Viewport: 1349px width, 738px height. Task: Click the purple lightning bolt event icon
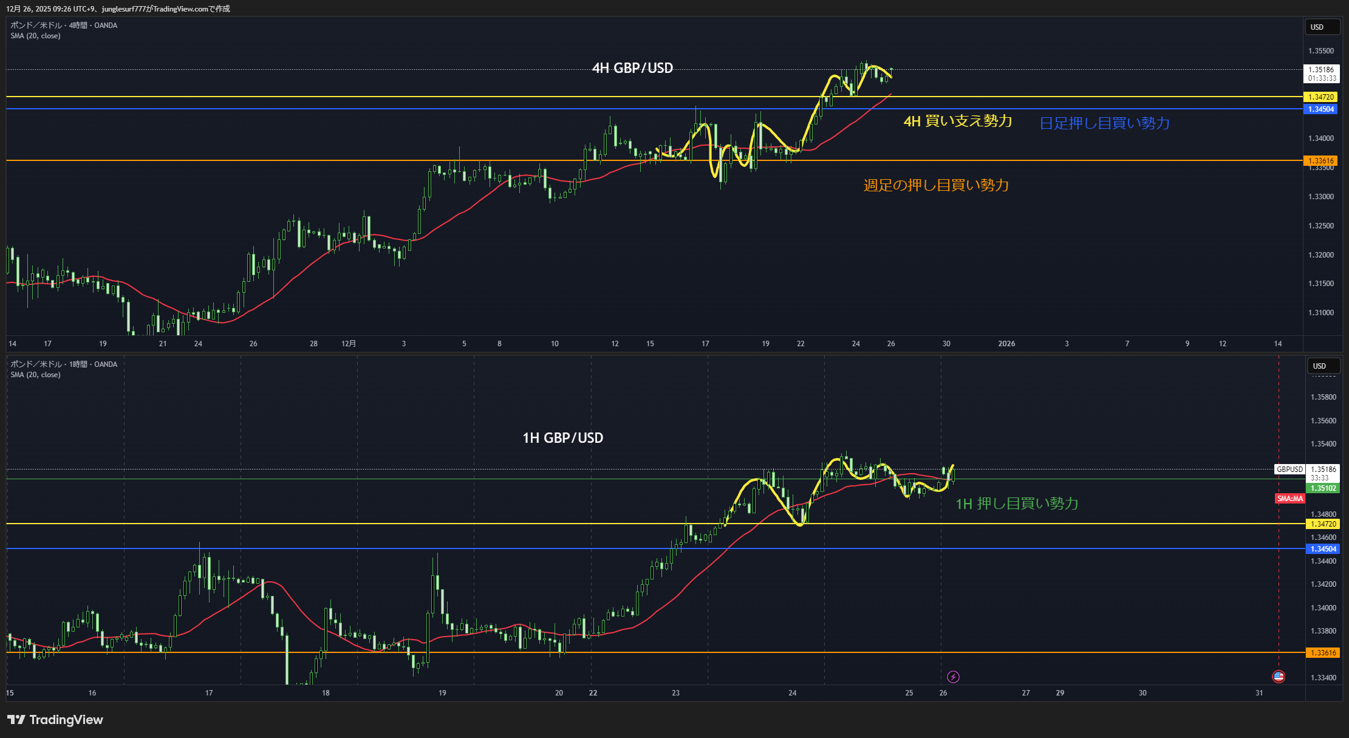(953, 677)
